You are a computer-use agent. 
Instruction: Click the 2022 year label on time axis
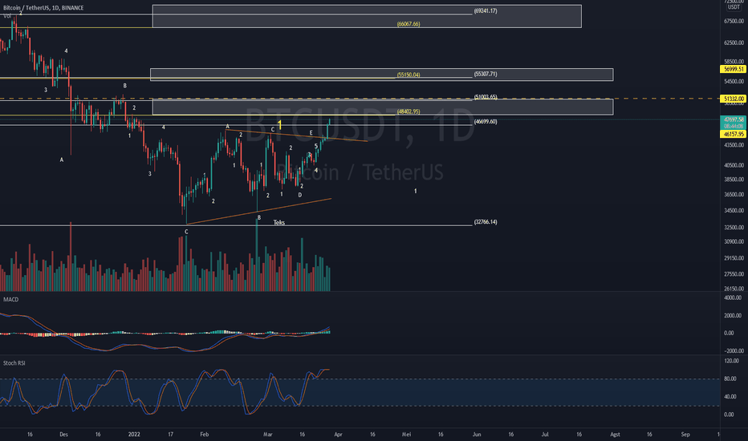point(135,435)
